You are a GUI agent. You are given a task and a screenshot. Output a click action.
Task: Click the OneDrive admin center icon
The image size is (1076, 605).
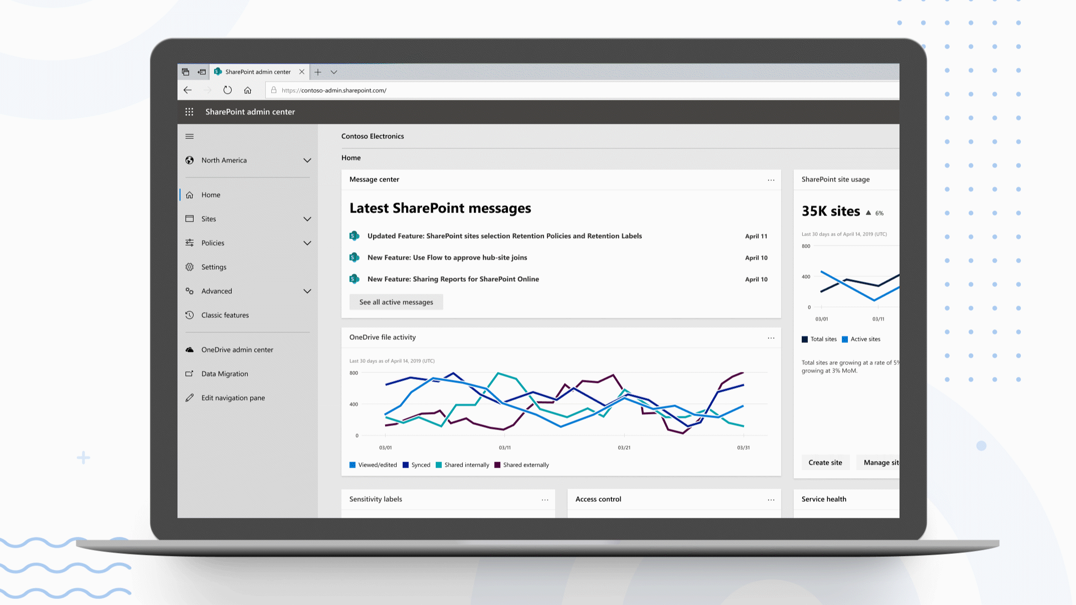coord(191,349)
